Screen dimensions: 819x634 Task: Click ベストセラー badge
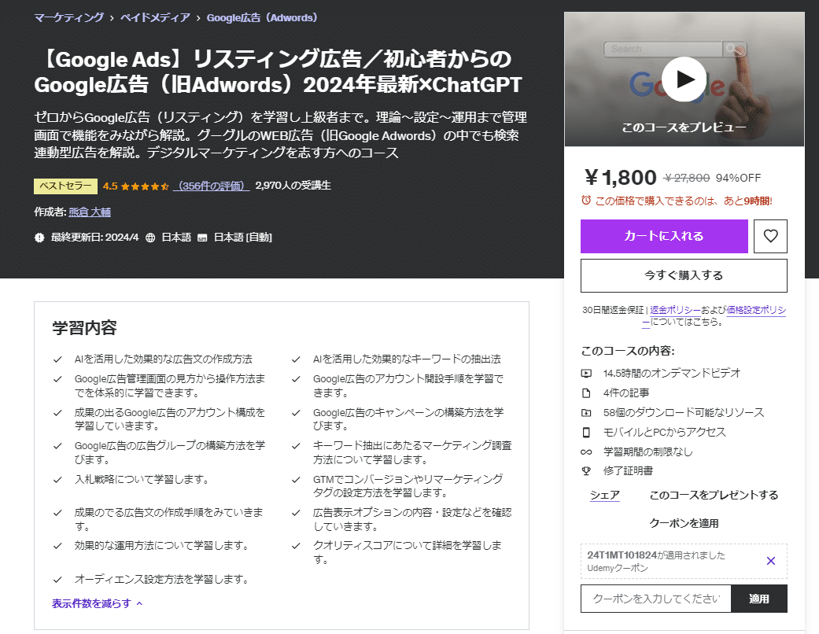[x=65, y=186]
